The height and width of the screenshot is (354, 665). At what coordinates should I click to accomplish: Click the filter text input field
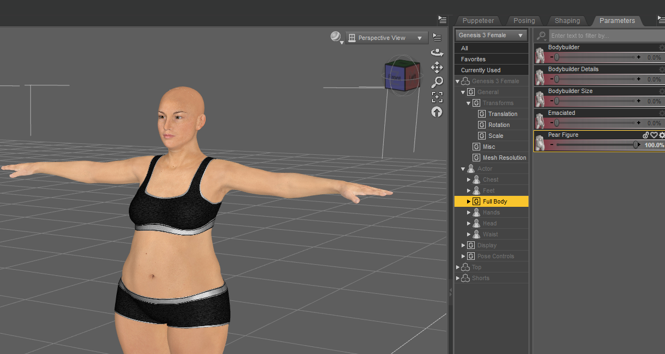[606, 36]
